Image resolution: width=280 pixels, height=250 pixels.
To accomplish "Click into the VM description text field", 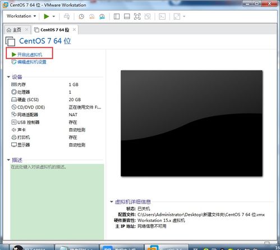I will [x=57, y=202].
